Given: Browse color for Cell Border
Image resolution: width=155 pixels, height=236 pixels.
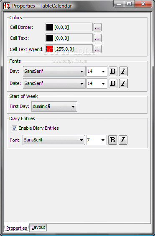Looking at the screenshot, I should pyautogui.click(x=97, y=27).
